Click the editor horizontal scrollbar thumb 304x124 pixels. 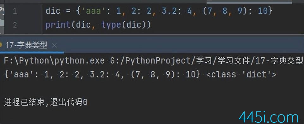click(249, 2)
